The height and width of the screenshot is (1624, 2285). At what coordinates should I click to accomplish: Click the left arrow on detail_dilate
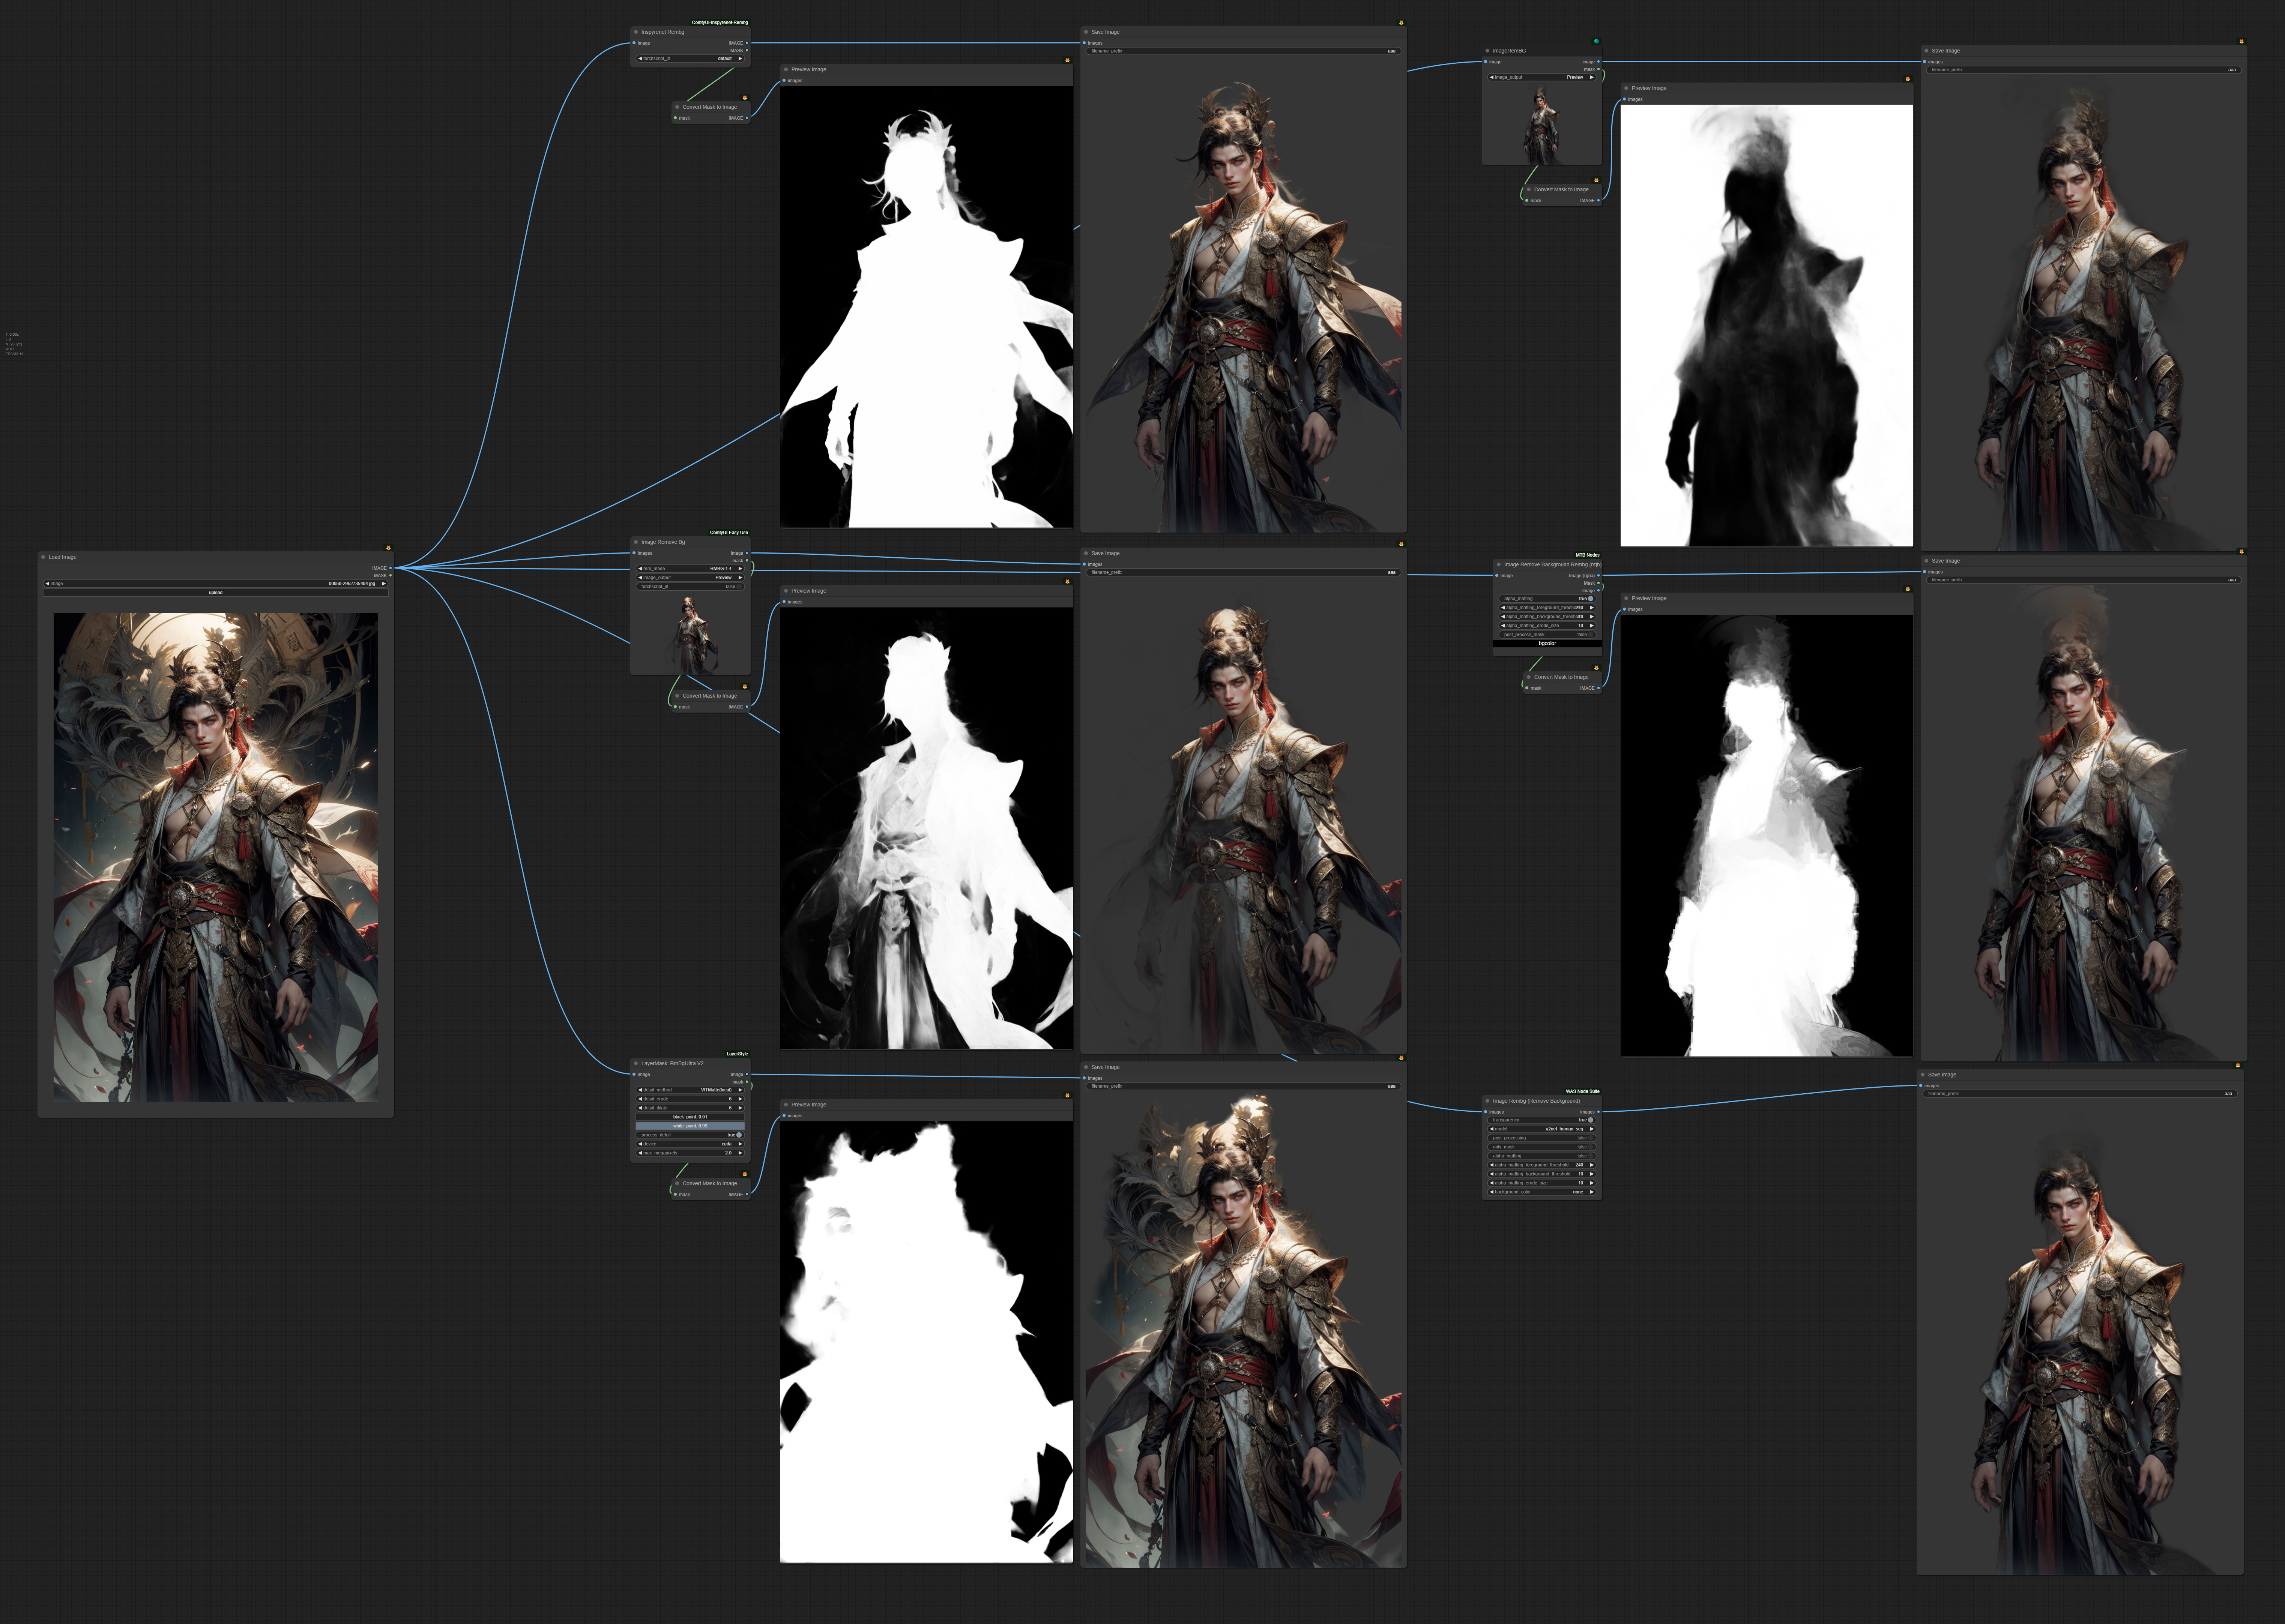click(640, 1108)
